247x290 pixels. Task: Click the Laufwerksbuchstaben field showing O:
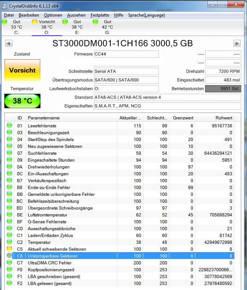[x=126, y=89]
